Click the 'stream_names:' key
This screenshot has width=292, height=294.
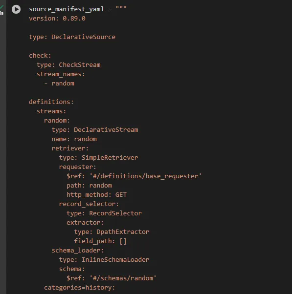(61, 74)
